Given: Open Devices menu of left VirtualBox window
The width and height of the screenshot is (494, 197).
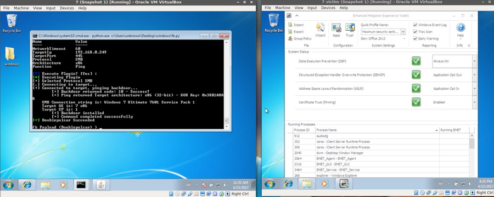Looking at the screenshot, I should coord(67,8).
